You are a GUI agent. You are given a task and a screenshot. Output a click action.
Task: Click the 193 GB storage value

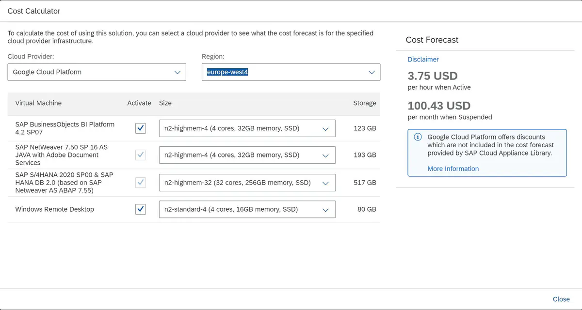pyautogui.click(x=365, y=155)
